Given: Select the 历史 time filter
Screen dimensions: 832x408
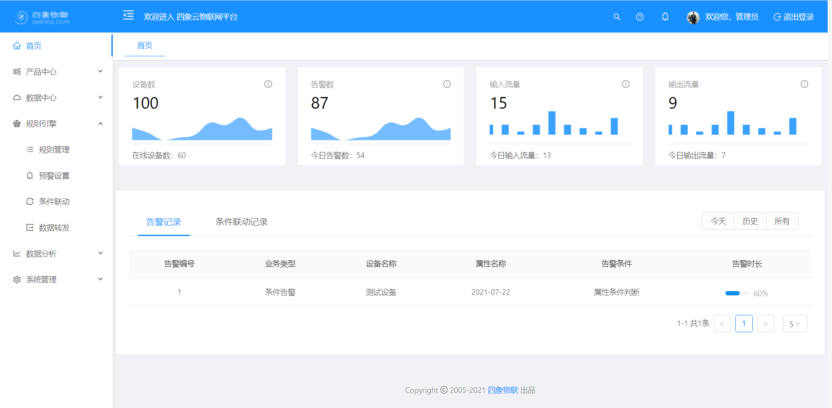Looking at the screenshot, I should (x=750, y=221).
